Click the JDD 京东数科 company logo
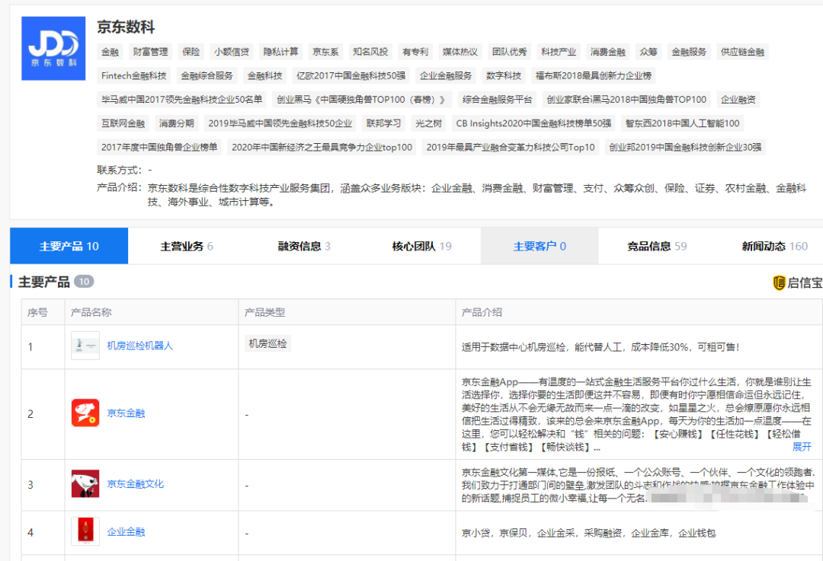The height and width of the screenshot is (561, 823). coord(53,49)
